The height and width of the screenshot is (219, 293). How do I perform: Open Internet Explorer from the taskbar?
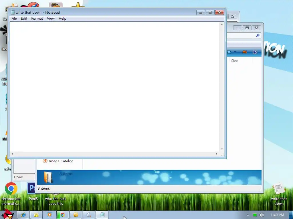tap(23, 215)
